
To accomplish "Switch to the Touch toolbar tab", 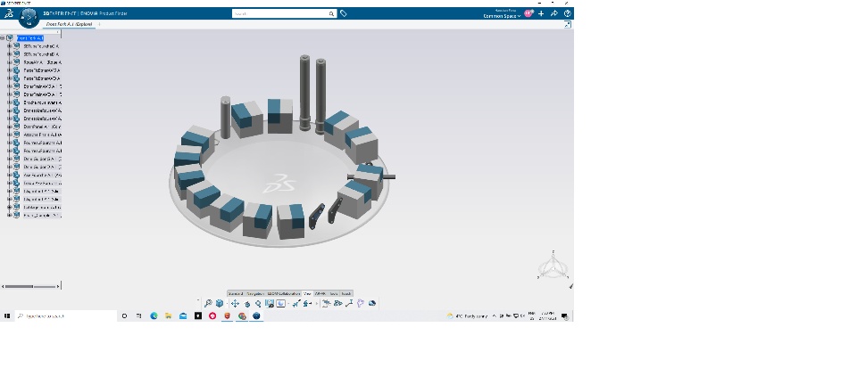I will (x=346, y=293).
